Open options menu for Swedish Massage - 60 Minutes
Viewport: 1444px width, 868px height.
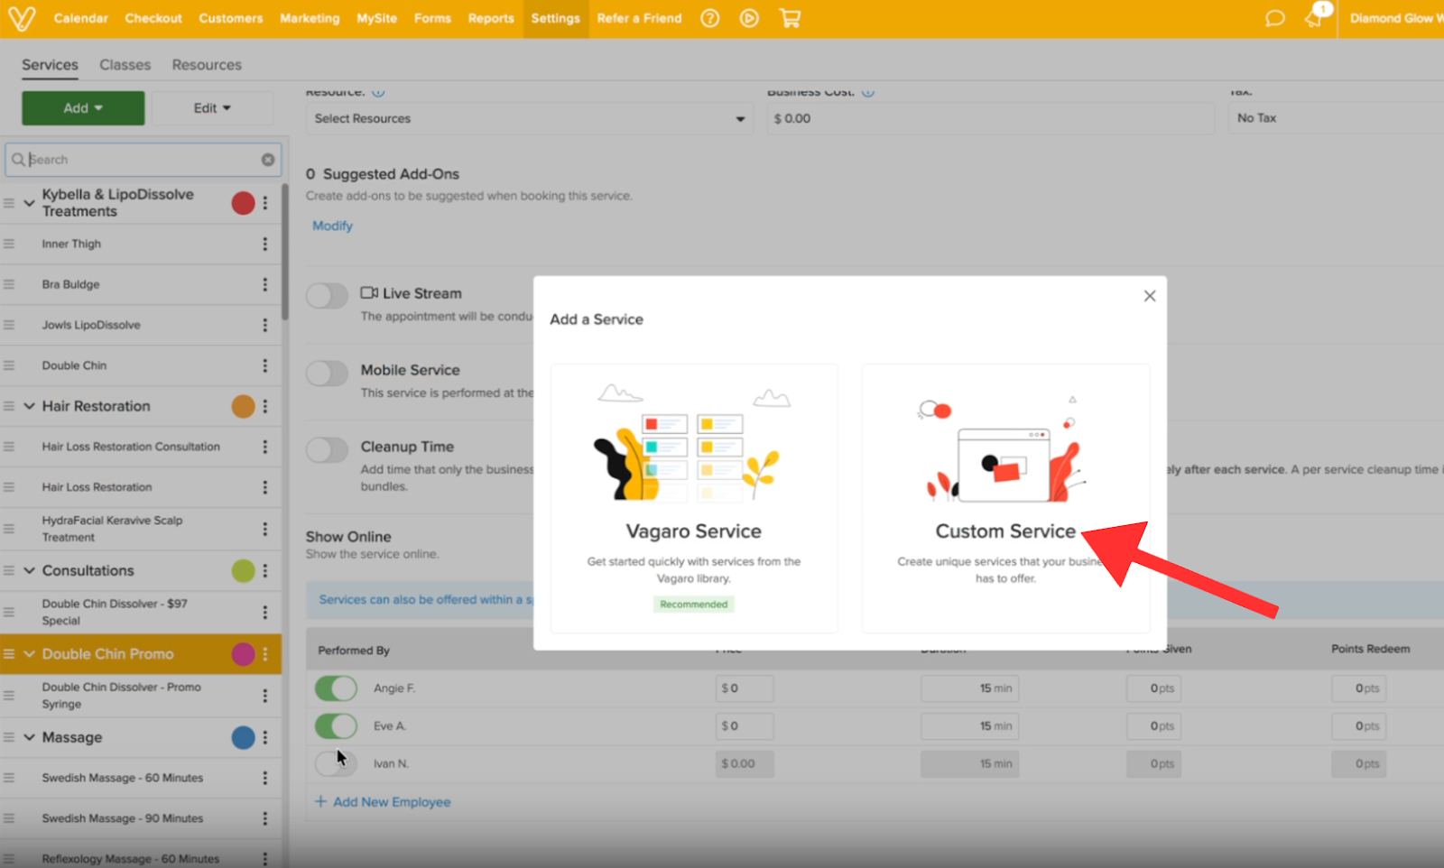click(x=265, y=778)
